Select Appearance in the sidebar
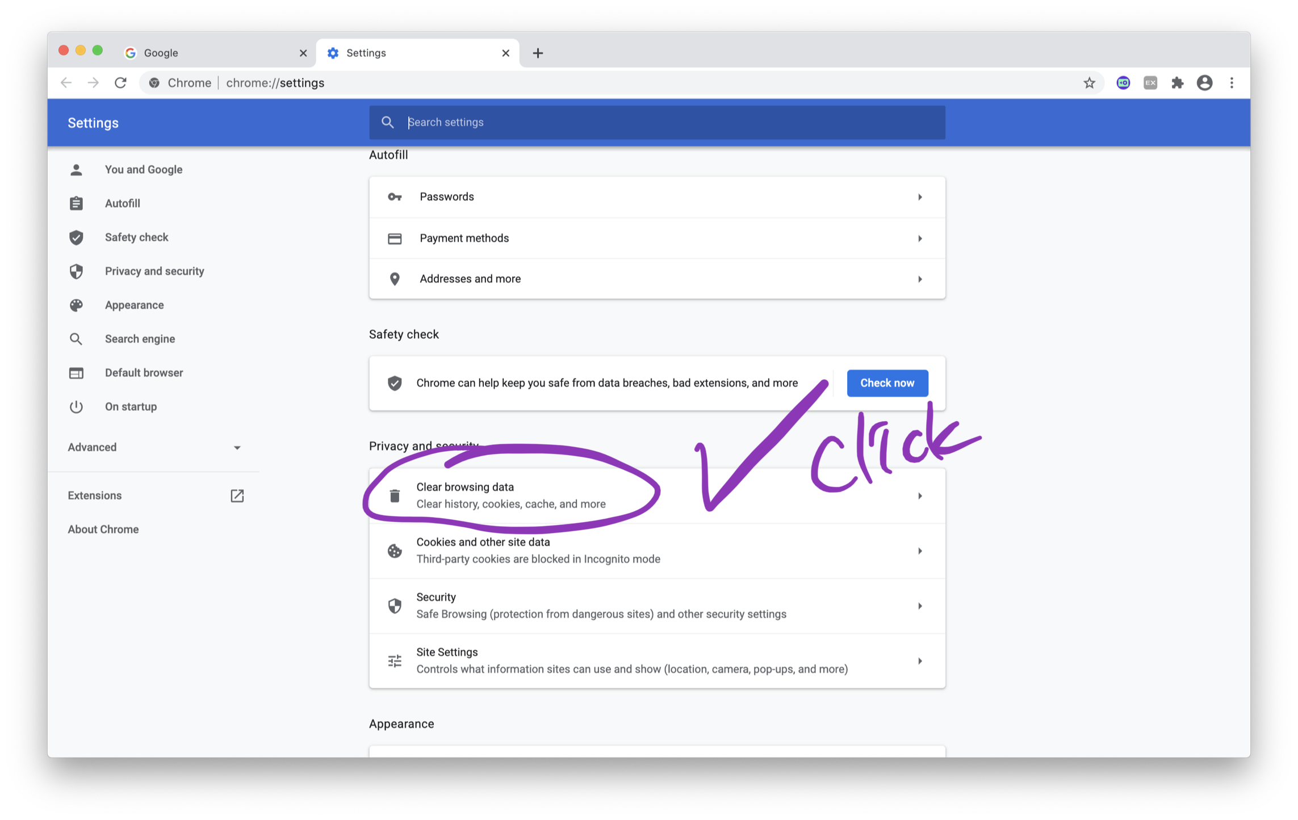 [134, 305]
